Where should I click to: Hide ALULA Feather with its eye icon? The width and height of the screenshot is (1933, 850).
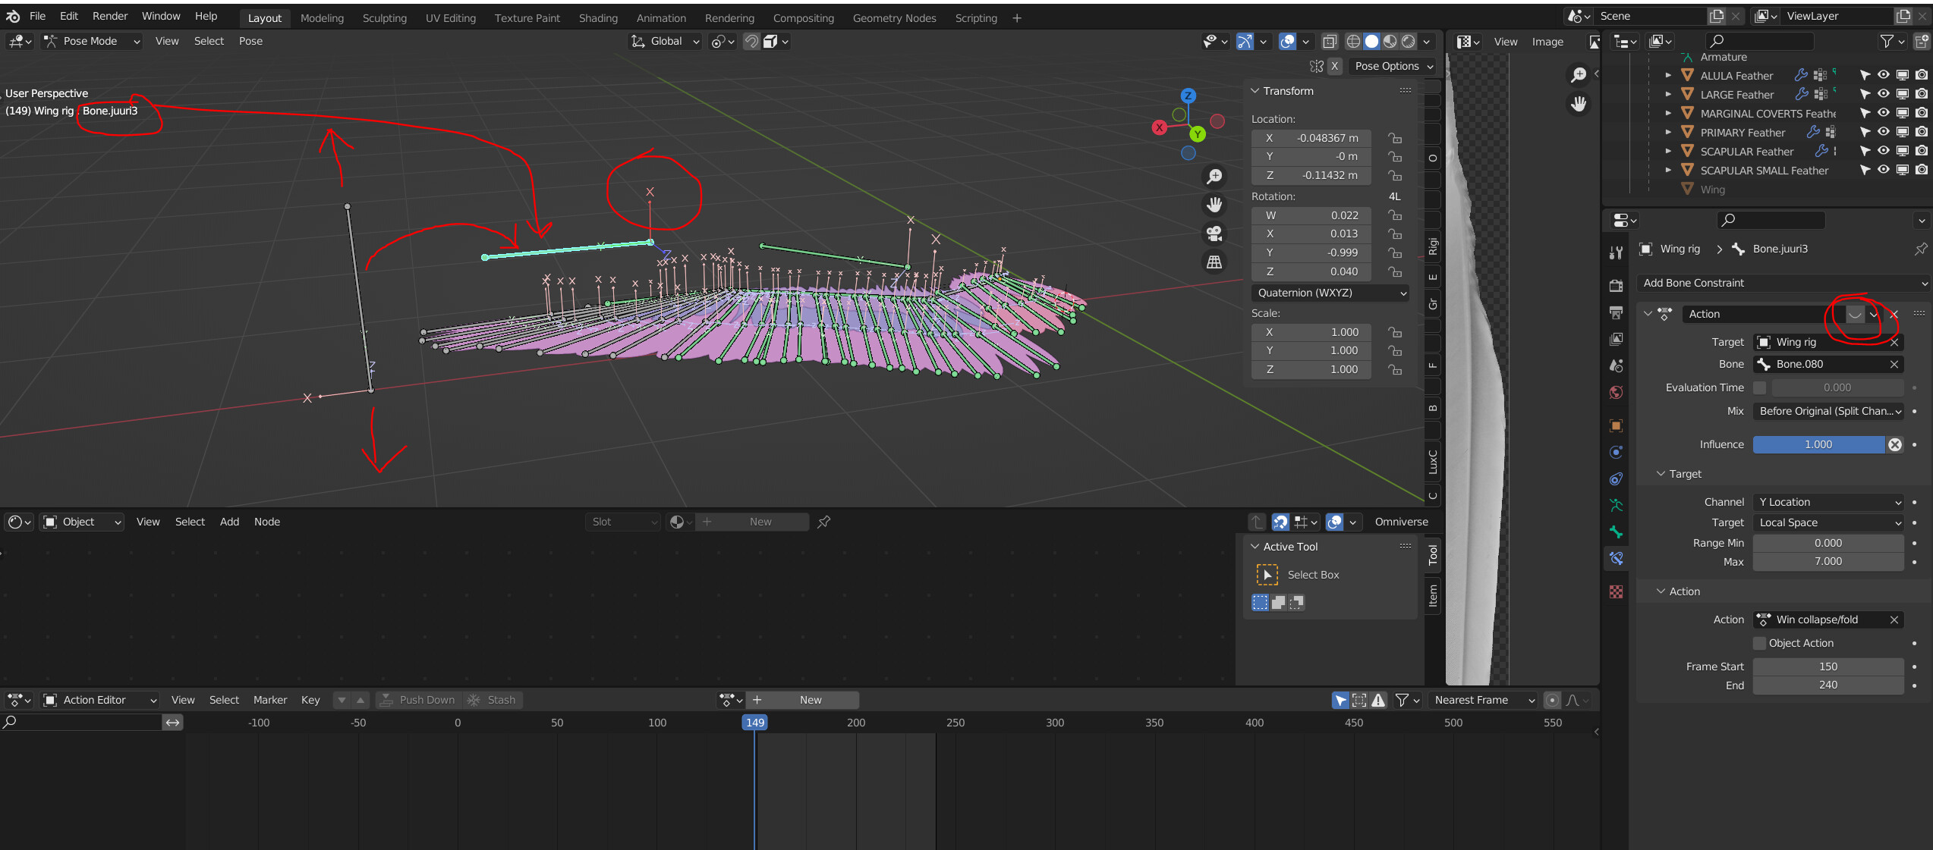pos(1884,75)
